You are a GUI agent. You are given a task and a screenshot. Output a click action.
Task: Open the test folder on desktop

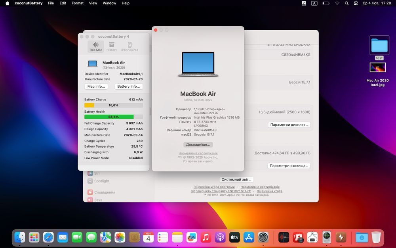coord(379,46)
